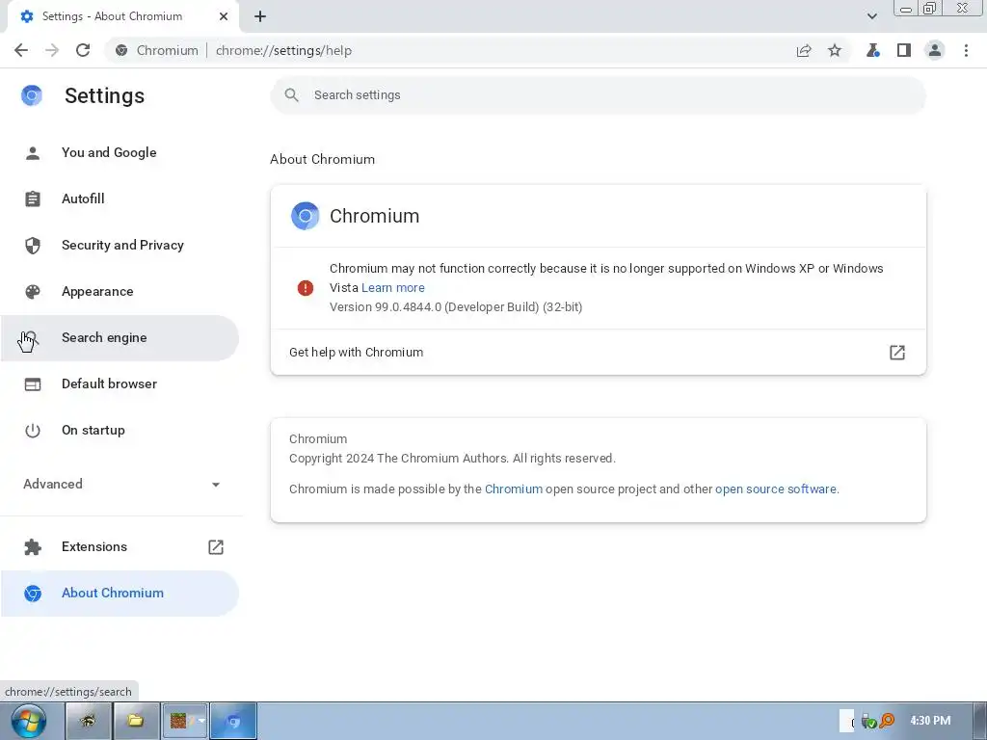
Task: Bookmark this page with the star icon
Action: click(x=835, y=50)
